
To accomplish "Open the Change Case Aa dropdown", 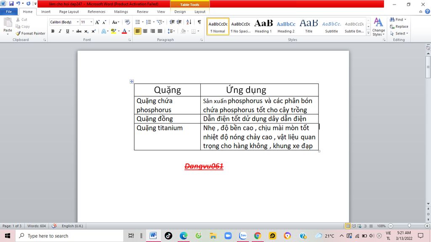I will point(115,22).
